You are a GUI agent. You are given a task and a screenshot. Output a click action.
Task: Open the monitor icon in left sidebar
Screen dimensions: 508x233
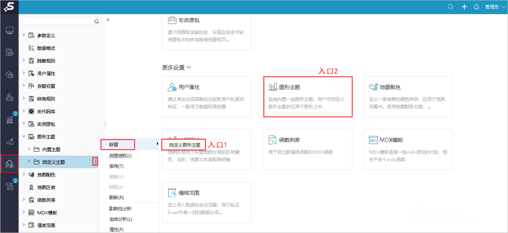coord(10,30)
